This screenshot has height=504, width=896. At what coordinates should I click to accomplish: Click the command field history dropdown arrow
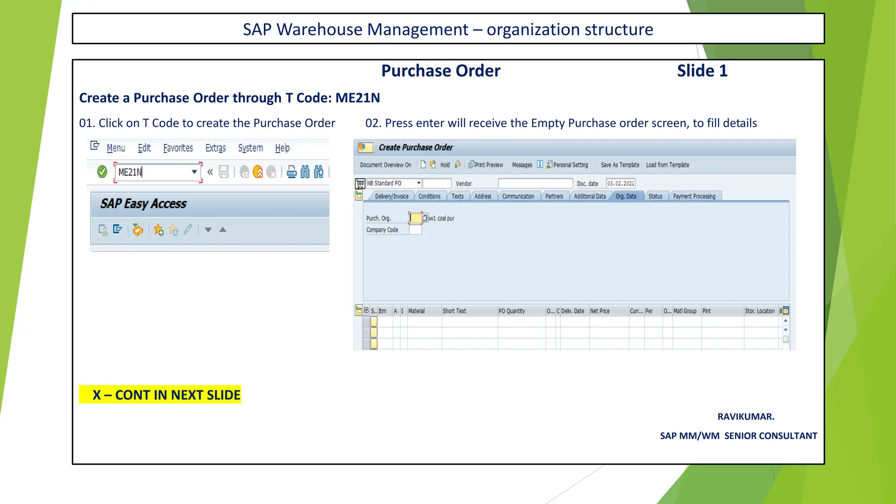pyautogui.click(x=194, y=172)
